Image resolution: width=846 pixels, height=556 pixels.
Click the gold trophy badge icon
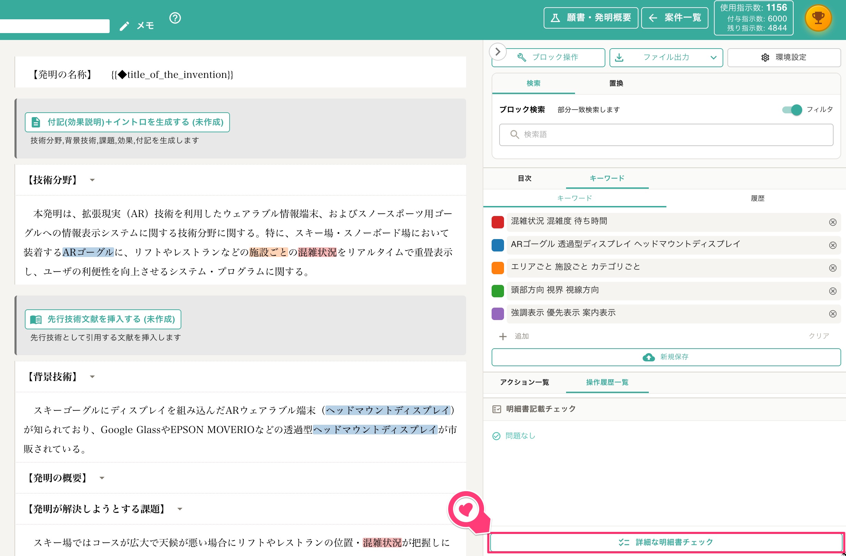coord(818,18)
